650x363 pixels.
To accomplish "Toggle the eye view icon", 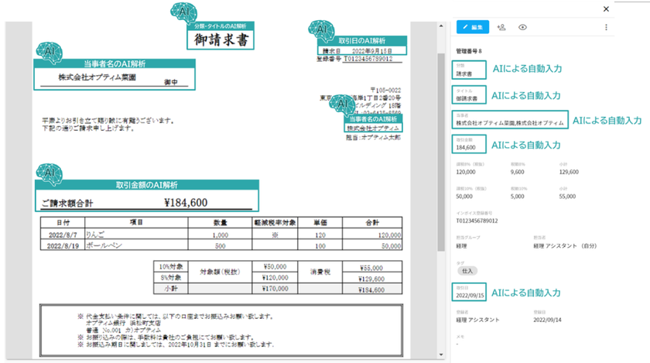I will pyautogui.click(x=522, y=27).
